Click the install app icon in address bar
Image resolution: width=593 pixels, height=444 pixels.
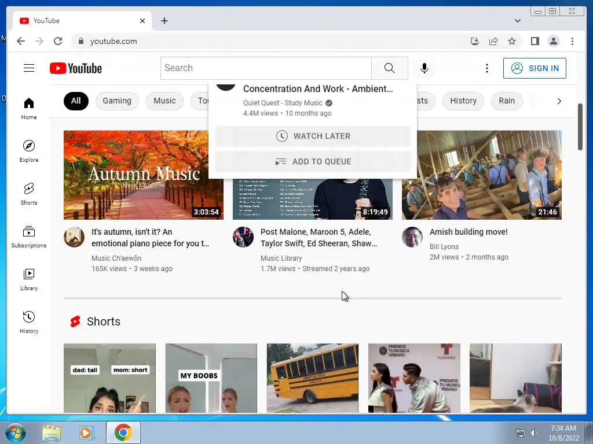point(475,41)
